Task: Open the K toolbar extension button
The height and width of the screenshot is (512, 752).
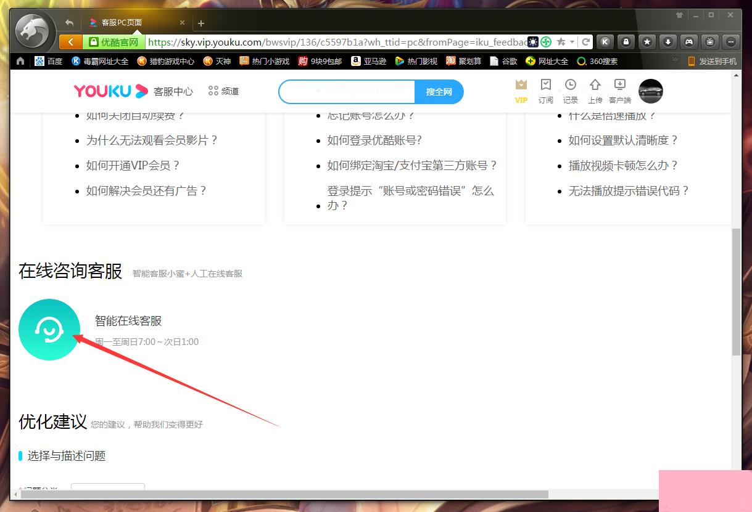Action: click(605, 42)
